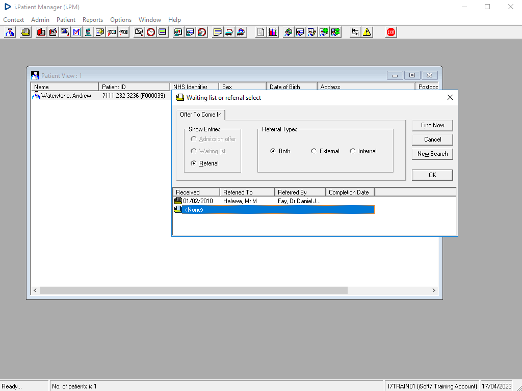The image size is (522, 391).
Task: Click the person with chart screen icon
Action: point(178,32)
